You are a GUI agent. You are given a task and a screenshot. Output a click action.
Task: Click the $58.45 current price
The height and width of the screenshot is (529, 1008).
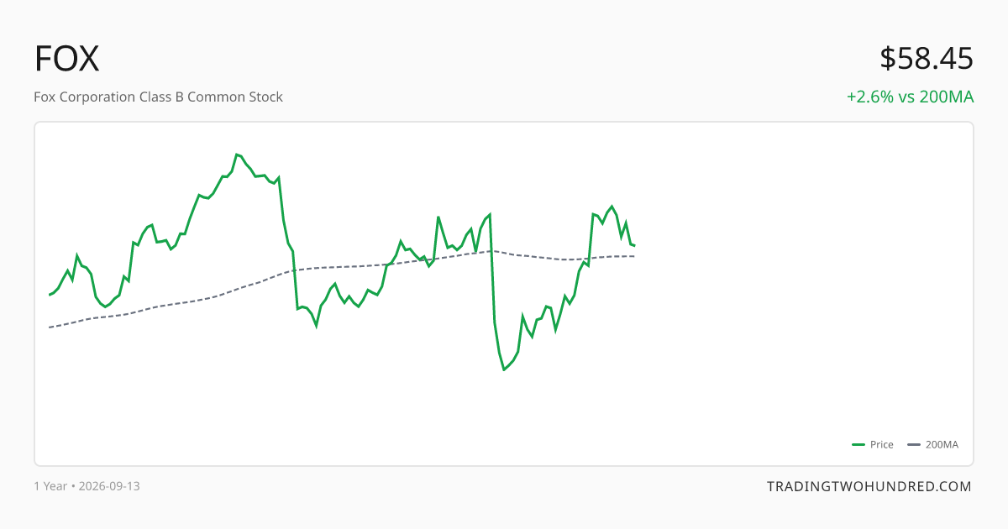tap(927, 59)
